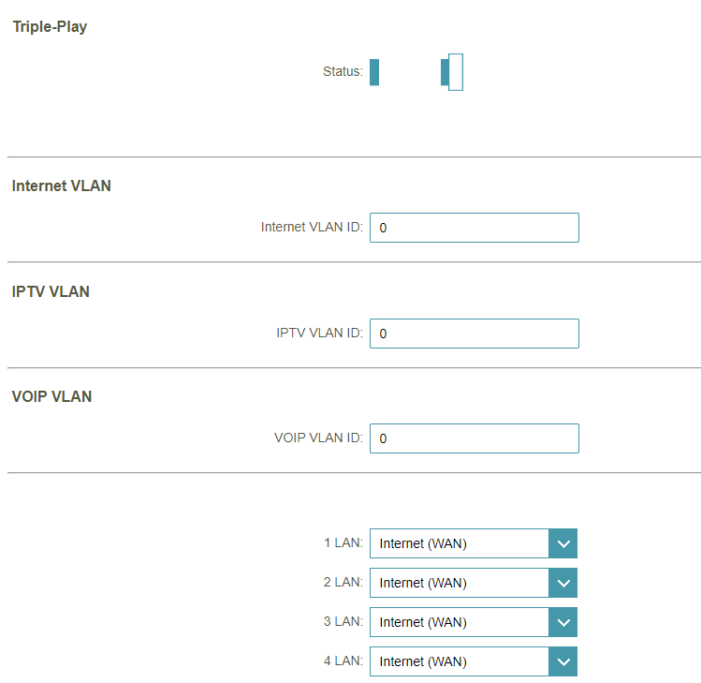Image resolution: width=701 pixels, height=683 pixels.
Task: Click the "IPTV VLAN ID:" label text
Action: coord(319,333)
